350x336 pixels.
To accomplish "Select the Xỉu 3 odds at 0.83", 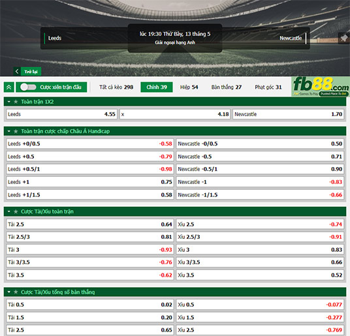I will pyautogui.click(x=260, y=249).
